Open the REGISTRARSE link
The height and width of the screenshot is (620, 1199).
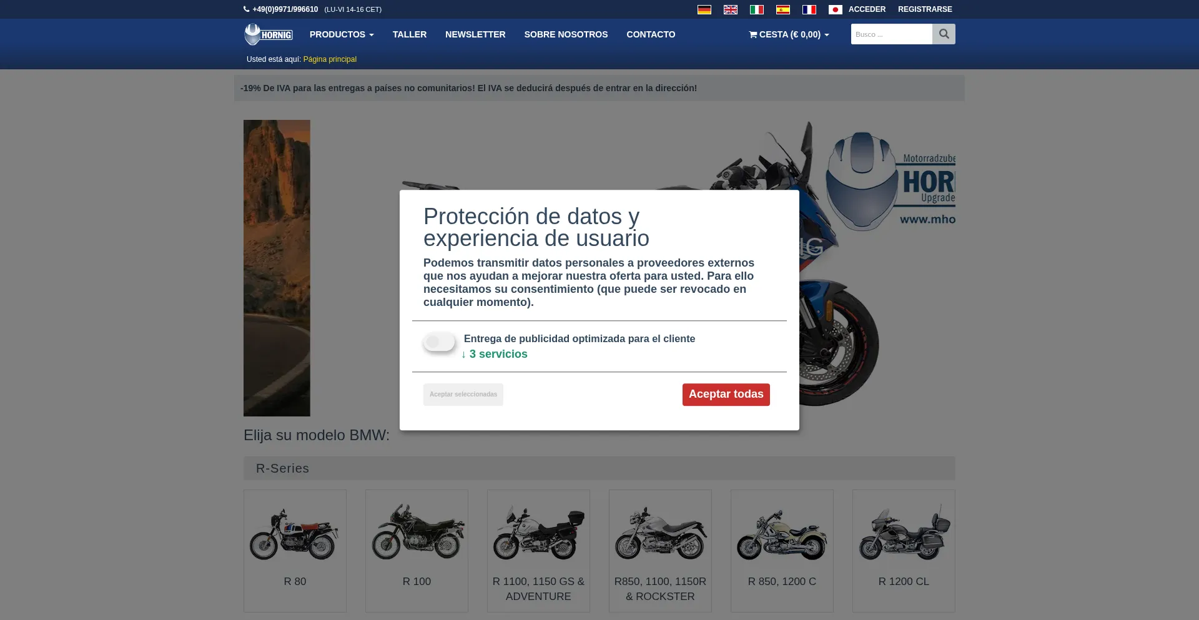[925, 9]
